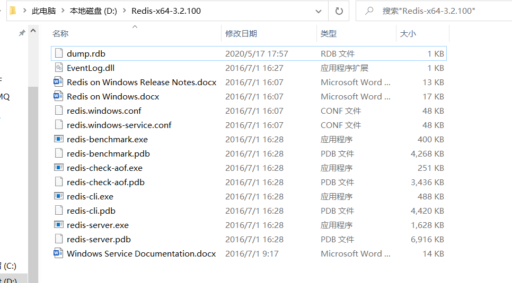Click the dump.rdb file icon
This screenshot has width=512, height=283.
tap(59, 53)
